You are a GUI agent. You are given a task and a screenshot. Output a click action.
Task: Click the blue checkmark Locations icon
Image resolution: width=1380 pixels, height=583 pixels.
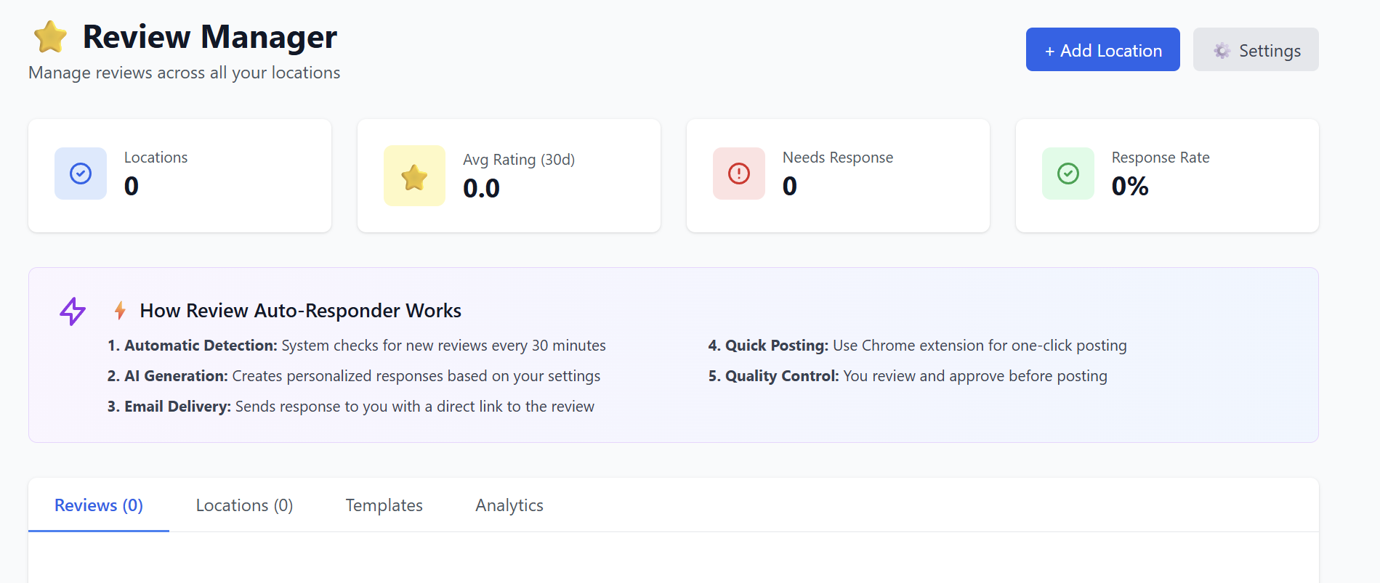pos(81,174)
